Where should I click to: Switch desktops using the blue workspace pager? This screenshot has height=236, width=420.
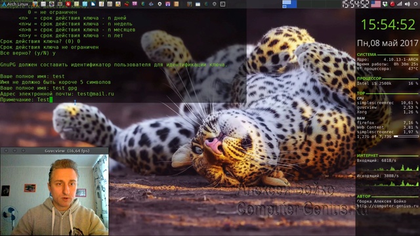(x=289, y=4)
